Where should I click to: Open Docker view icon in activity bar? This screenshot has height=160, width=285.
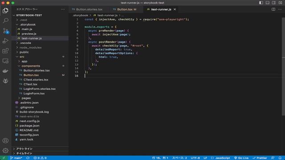(5, 71)
